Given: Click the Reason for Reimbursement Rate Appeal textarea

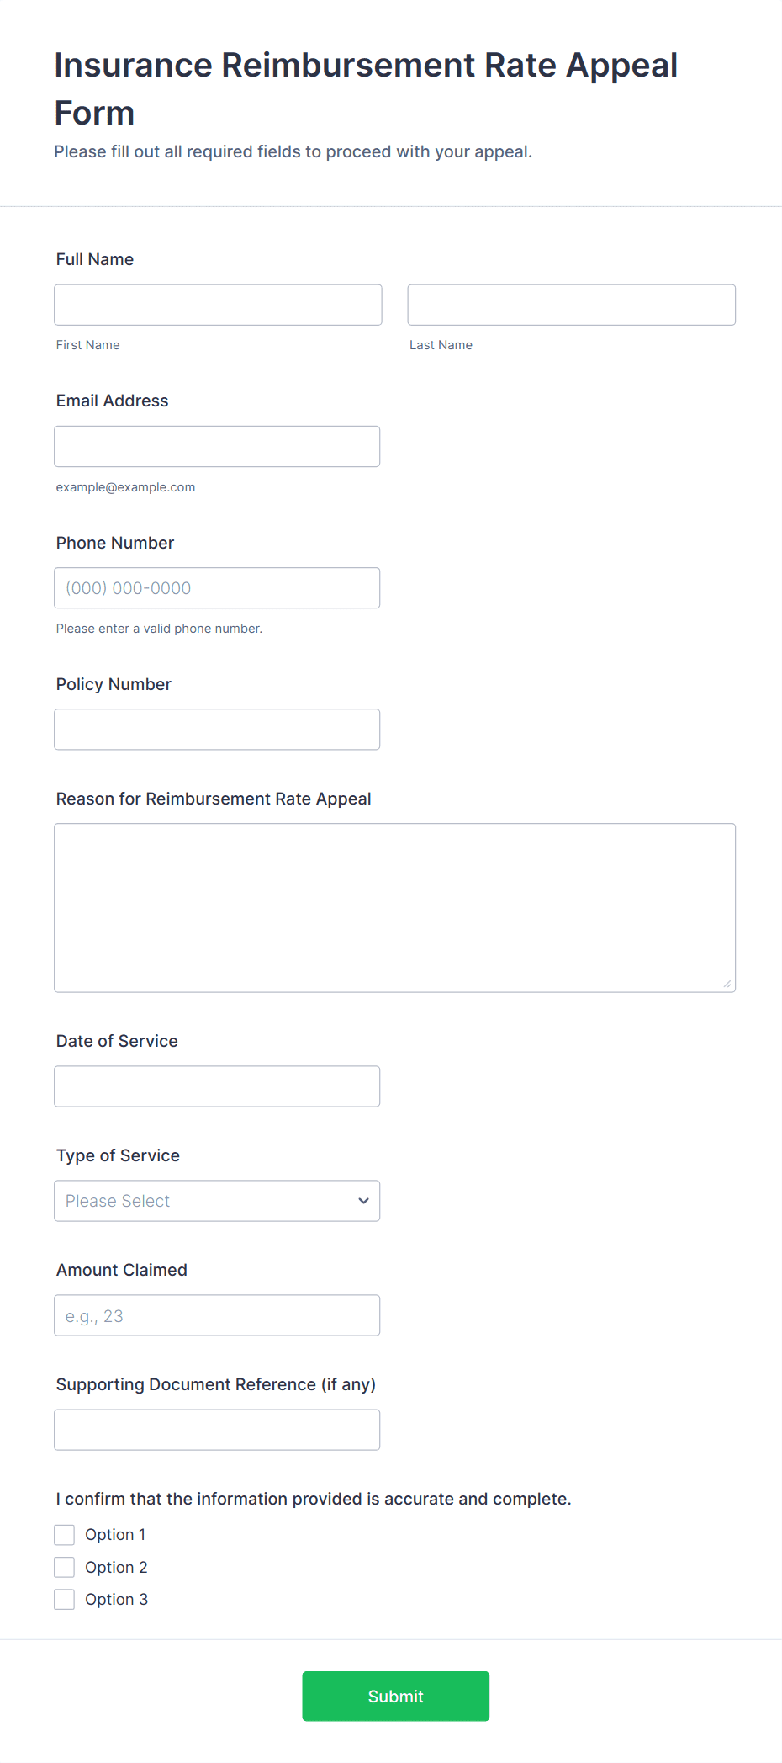Looking at the screenshot, I should point(394,907).
